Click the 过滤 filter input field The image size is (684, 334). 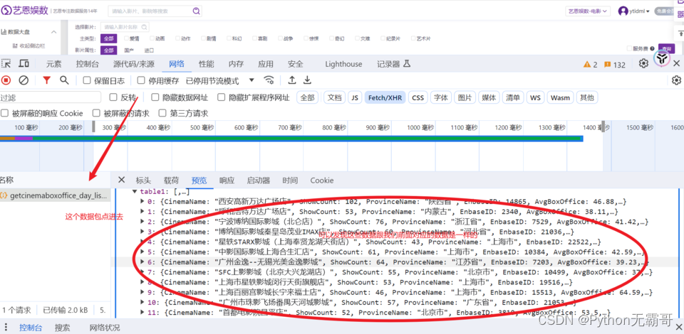point(51,97)
